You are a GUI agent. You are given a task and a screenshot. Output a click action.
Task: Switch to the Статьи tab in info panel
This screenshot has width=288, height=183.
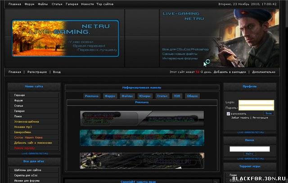[x=162, y=96]
